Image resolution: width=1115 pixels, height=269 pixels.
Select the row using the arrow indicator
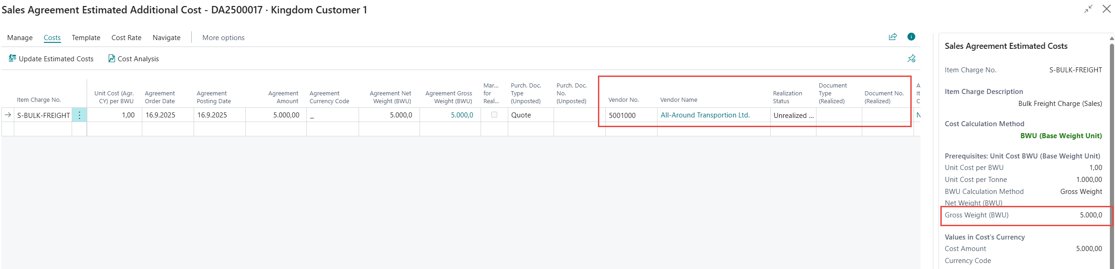tap(8, 115)
